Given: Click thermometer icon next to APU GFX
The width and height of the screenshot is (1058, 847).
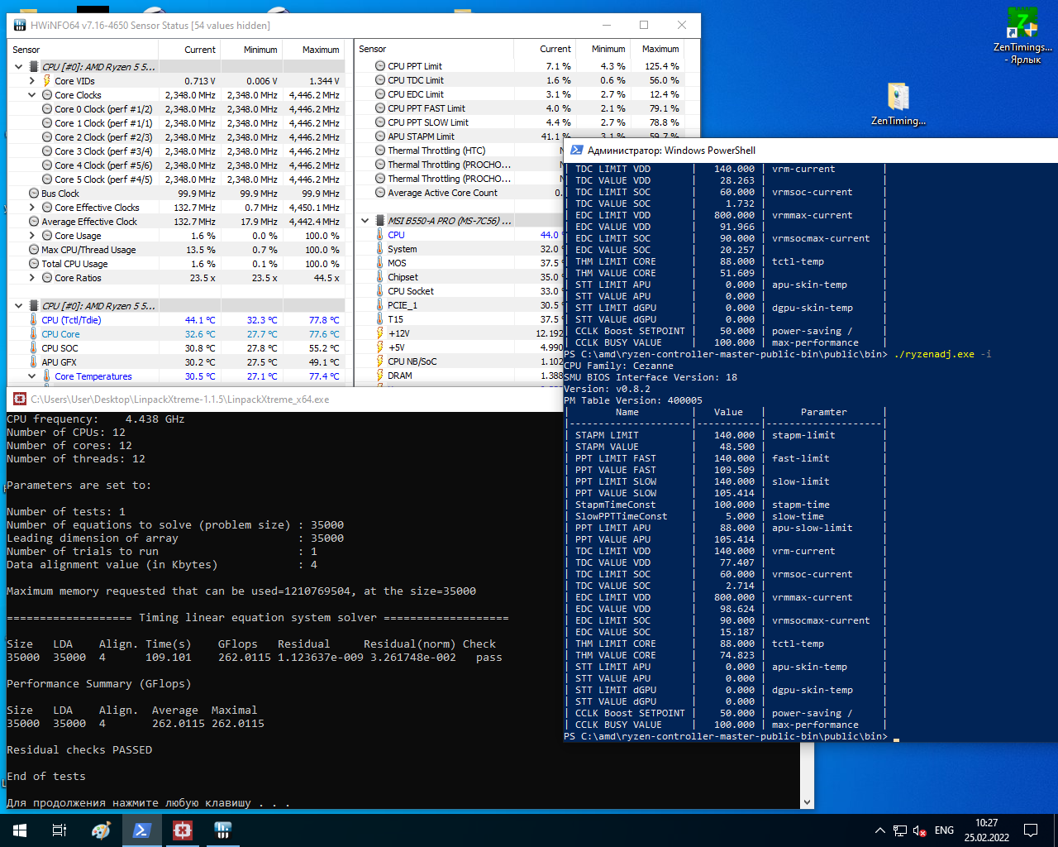Looking at the screenshot, I should (x=34, y=362).
